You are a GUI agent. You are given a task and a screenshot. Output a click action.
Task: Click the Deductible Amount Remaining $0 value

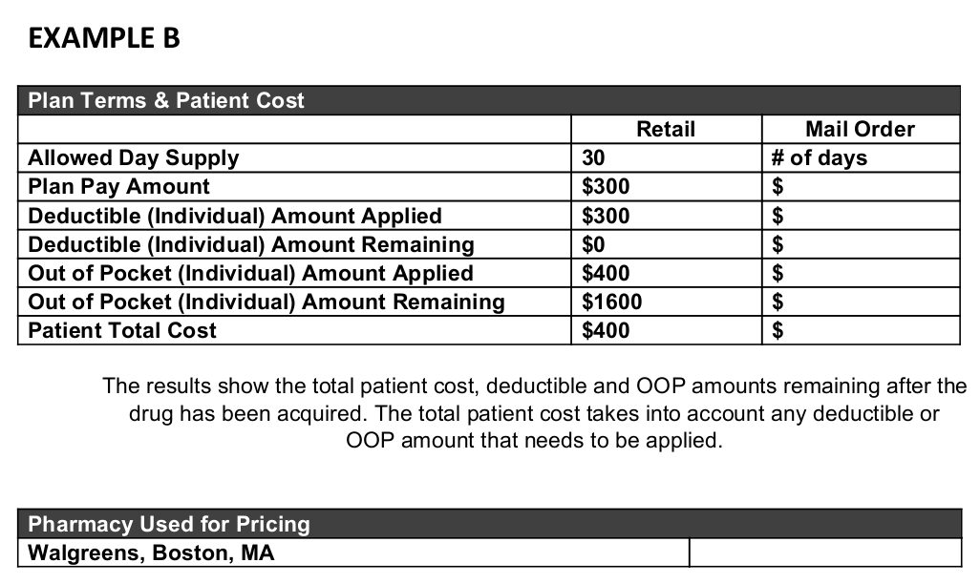tap(593, 244)
